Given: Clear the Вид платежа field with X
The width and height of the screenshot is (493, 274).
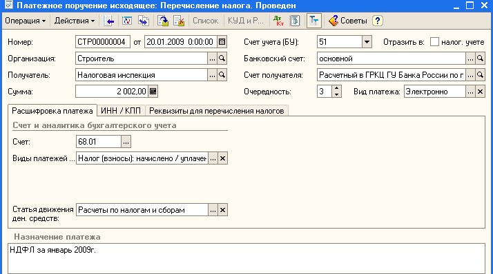Looking at the screenshot, I should coord(480,92).
